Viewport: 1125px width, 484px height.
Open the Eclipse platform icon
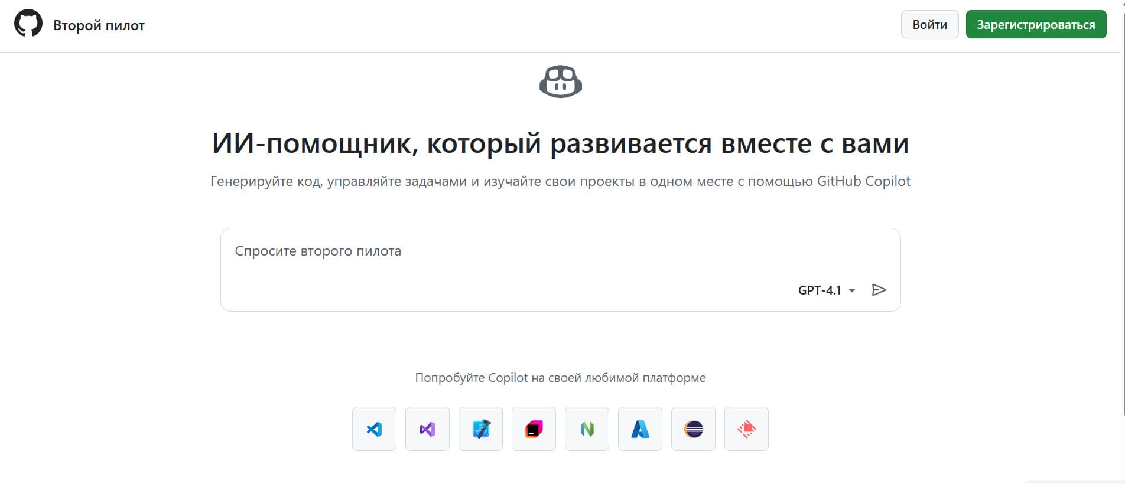pyautogui.click(x=693, y=429)
